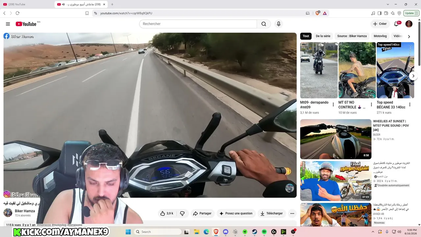Open the Brave VPN shield icon
The image size is (421, 237).
(399, 13)
